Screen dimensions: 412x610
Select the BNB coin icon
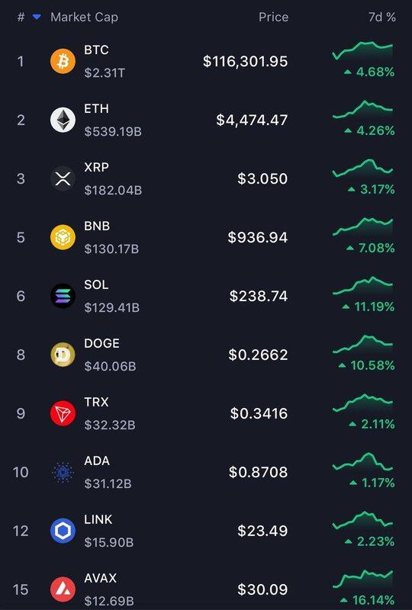(63, 237)
